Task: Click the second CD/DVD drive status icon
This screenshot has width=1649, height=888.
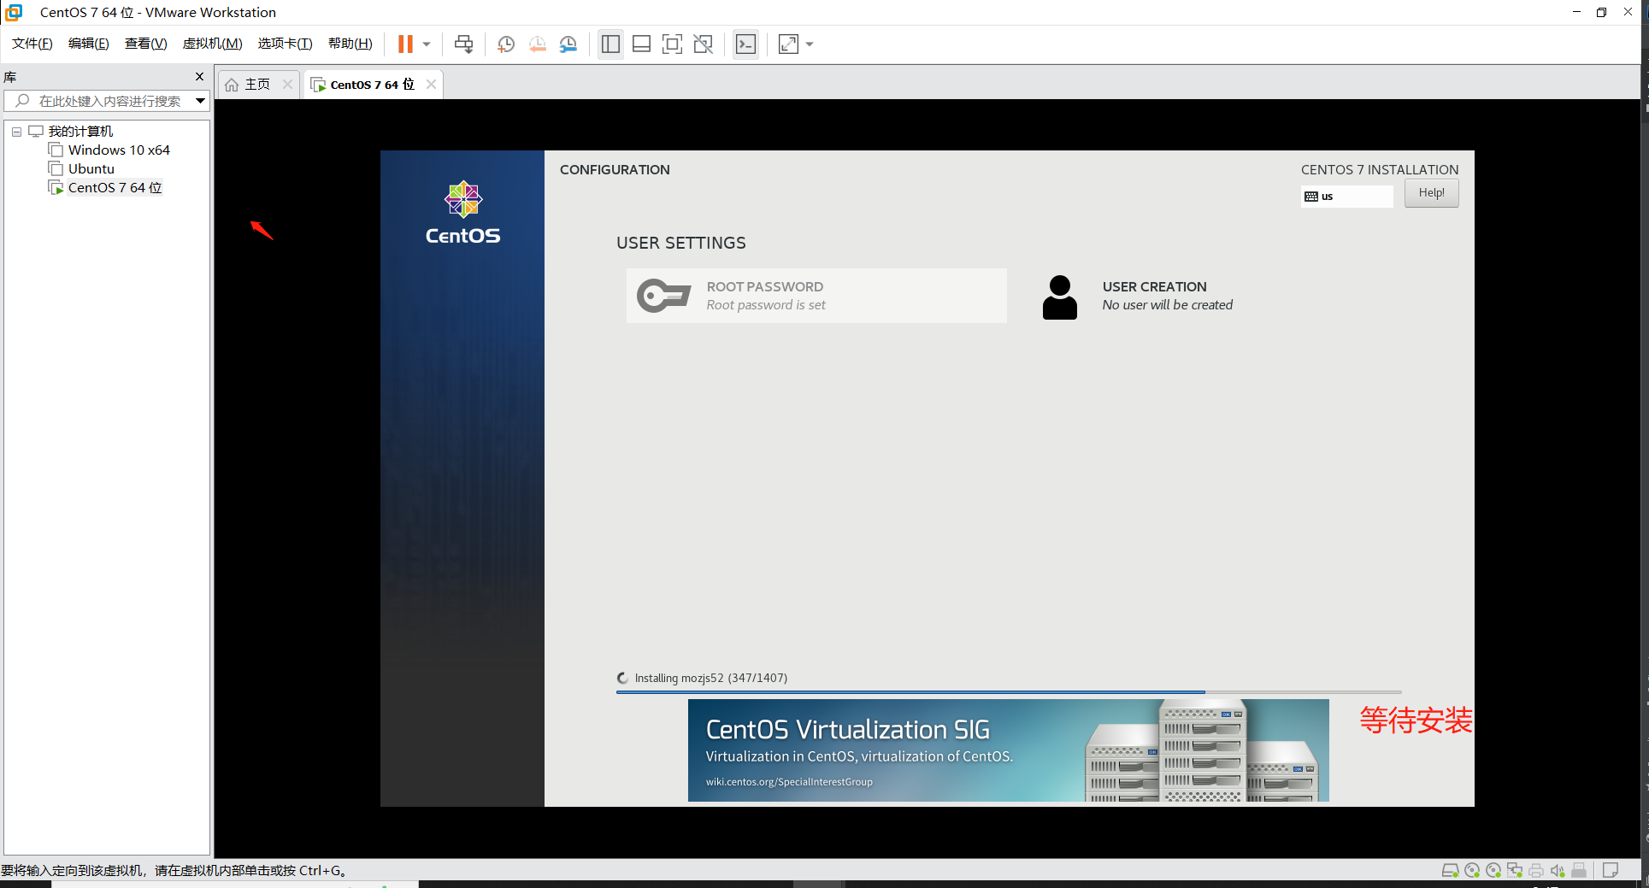Action: 1493,871
